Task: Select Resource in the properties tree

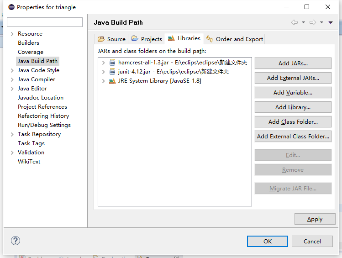Action: (x=30, y=34)
